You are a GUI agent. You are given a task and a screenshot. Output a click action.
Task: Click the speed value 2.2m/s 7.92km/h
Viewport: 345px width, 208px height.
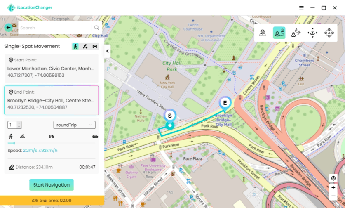[40, 151]
